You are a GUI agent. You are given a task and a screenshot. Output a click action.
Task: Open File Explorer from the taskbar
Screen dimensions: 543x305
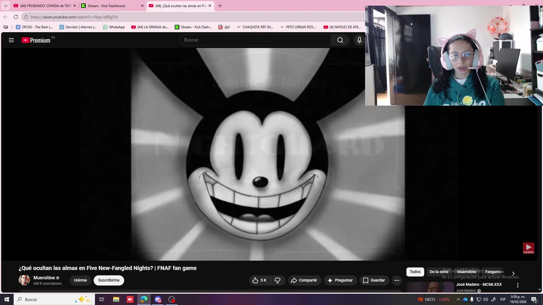point(116,299)
